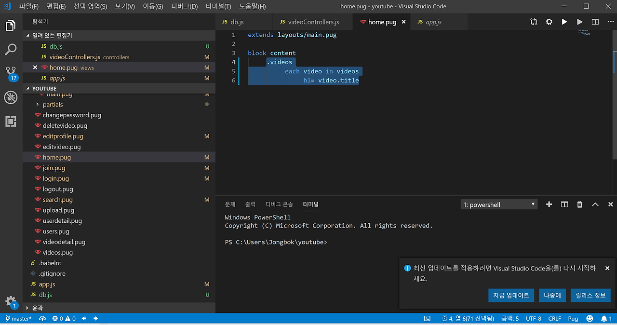Open the Debug view in activity bar

[x=11, y=97]
